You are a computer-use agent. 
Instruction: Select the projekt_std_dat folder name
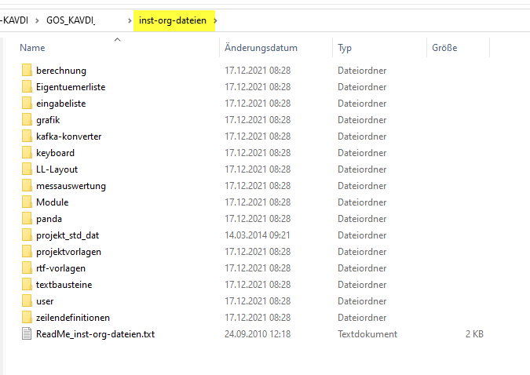tap(68, 235)
